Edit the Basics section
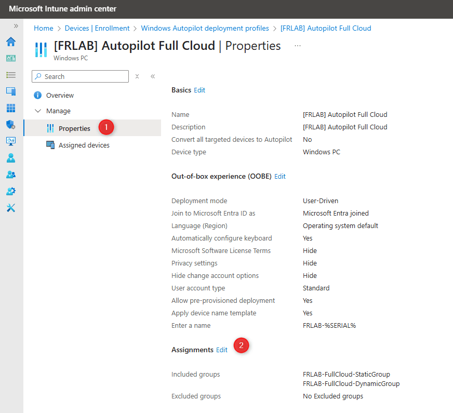Image resolution: width=453 pixels, height=413 pixels. [x=199, y=90]
